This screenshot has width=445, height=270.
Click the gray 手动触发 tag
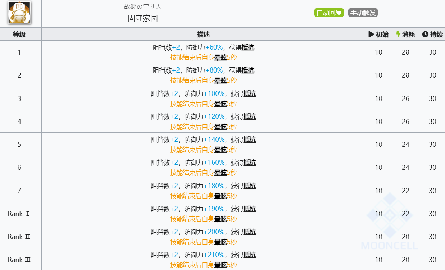[363, 13]
